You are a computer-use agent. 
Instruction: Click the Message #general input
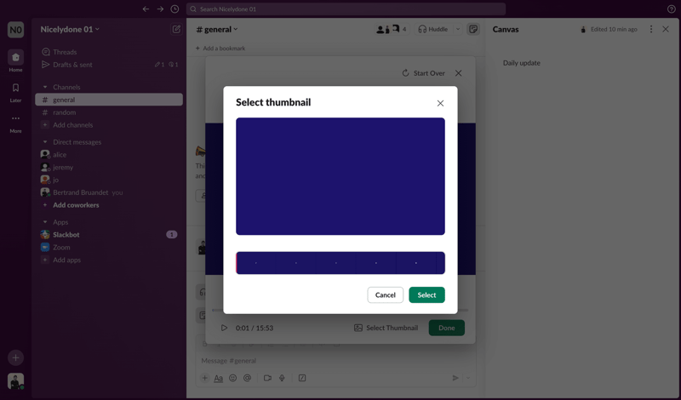(x=335, y=361)
